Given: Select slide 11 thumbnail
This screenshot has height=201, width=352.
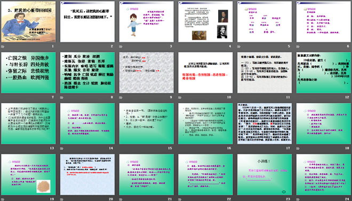Looking at the screenshot, I should coord(265,73).
